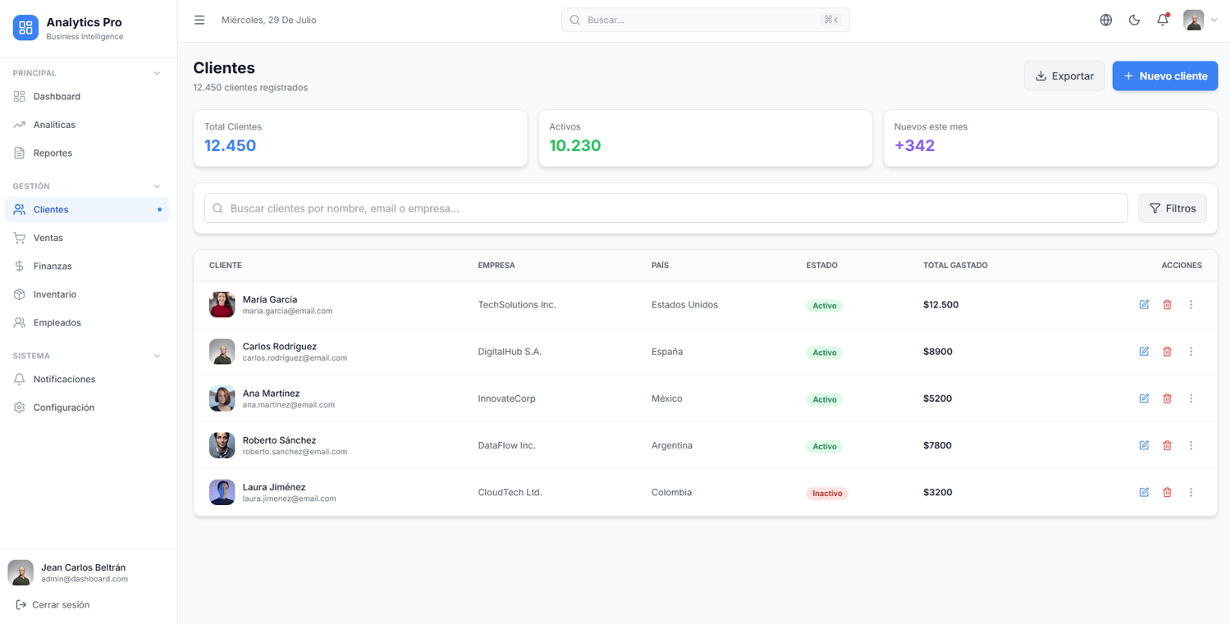This screenshot has width=1231, height=624.
Task: Open more options for Ana Martínez
Action: pos(1191,399)
